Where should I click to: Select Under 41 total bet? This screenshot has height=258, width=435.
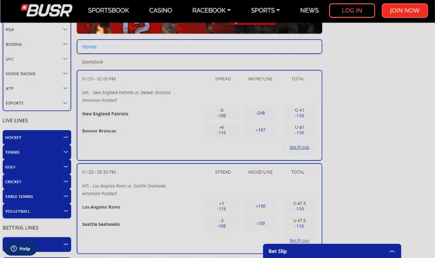click(299, 130)
